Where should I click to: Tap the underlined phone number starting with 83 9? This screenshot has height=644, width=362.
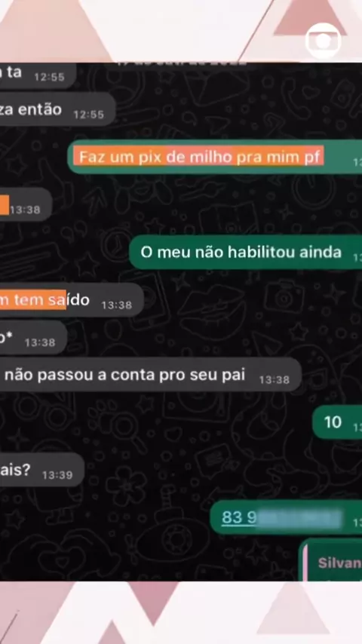[281, 517]
